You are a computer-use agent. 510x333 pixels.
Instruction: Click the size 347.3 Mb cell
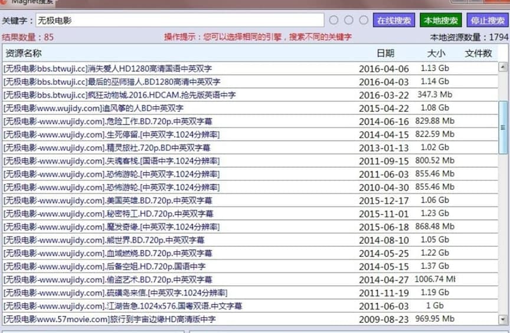tap(435, 94)
